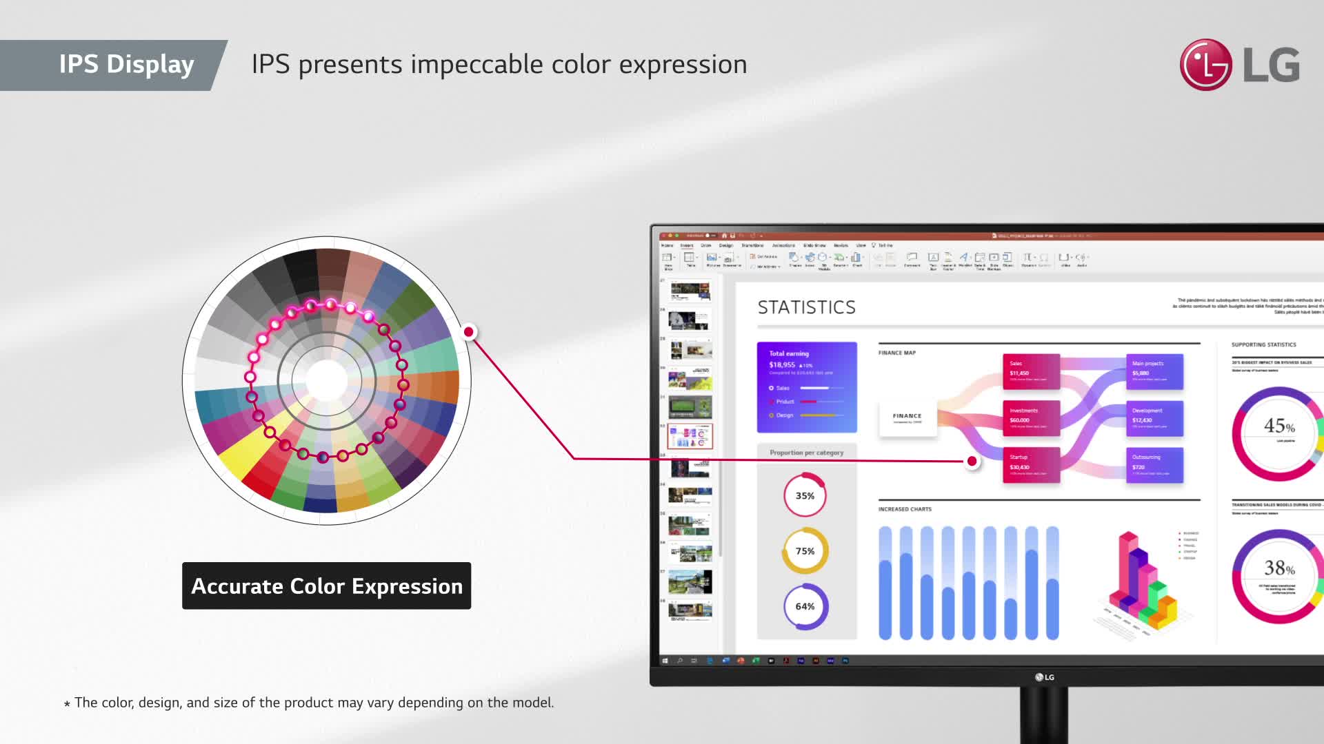
Task: Click the Tell me search box
Action: tap(885, 245)
